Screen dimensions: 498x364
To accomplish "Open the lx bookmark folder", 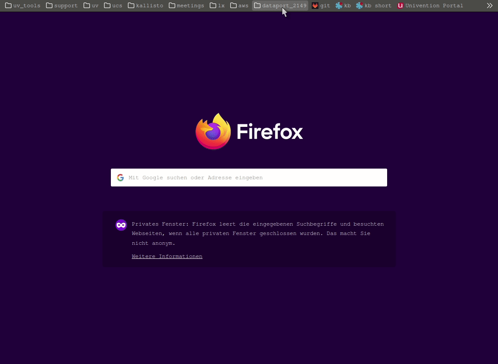I will click(217, 6).
